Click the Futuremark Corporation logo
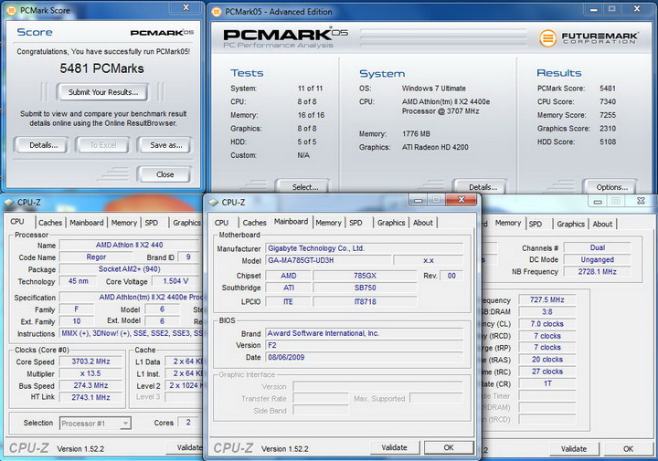Screen dimensions: 658x461 coord(589,38)
